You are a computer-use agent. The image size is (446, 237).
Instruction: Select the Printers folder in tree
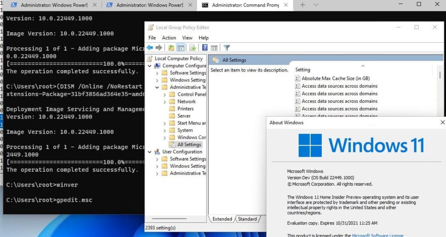point(186,108)
